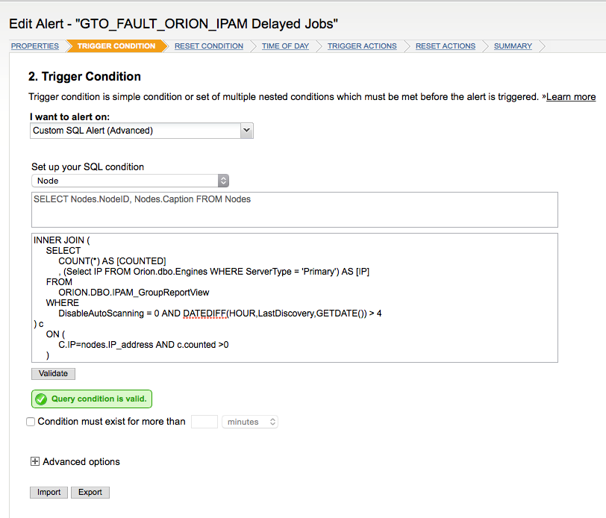Viewport: 606px width, 518px height.
Task: Open the Reset Actions step
Action: [446, 46]
